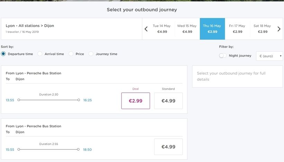Screen dimensions: 284x162
Task: Pick the €2.99 Deal fare
Action: pyautogui.click(x=136, y=101)
